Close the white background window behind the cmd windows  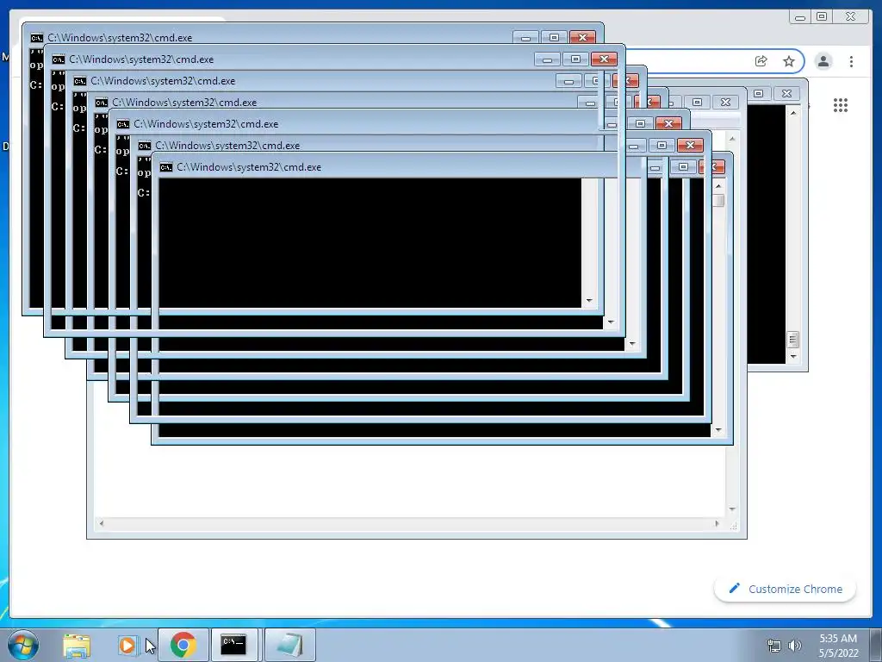(x=725, y=103)
